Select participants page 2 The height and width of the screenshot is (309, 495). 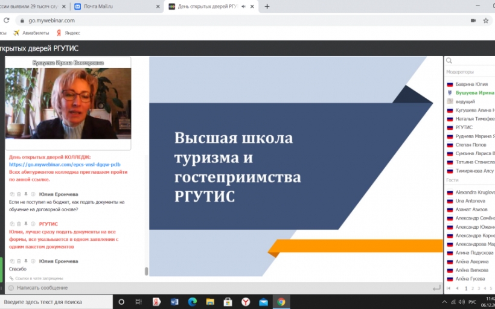coord(473,288)
